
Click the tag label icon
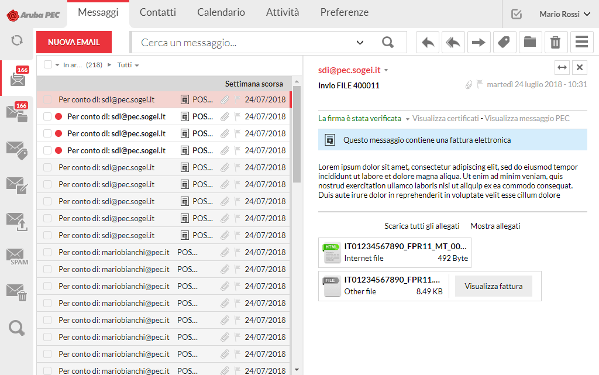[504, 42]
